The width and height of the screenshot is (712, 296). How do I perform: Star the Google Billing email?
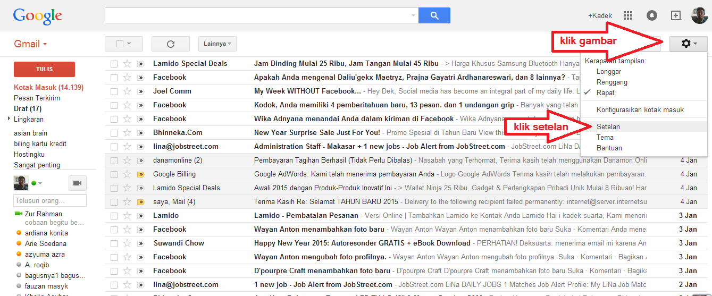(x=127, y=174)
